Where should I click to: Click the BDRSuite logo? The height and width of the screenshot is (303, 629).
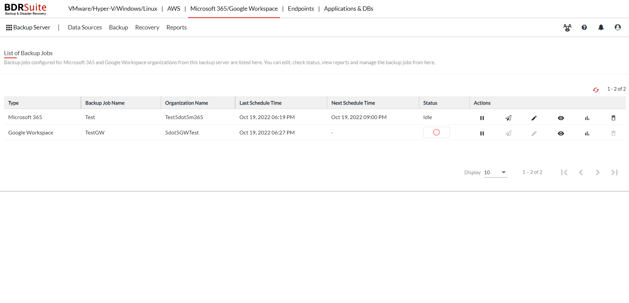click(x=25, y=9)
